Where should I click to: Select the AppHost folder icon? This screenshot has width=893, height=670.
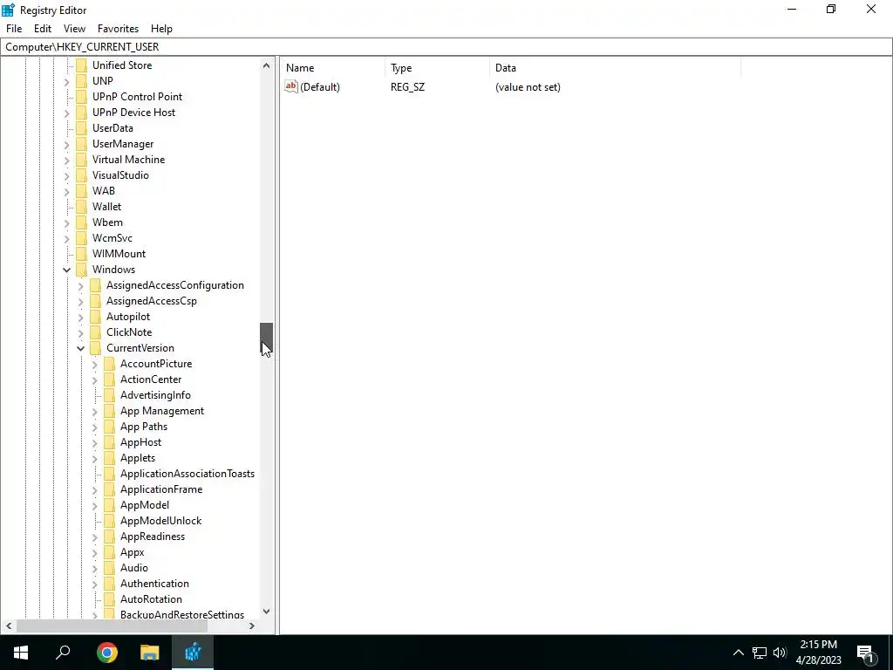tap(109, 442)
